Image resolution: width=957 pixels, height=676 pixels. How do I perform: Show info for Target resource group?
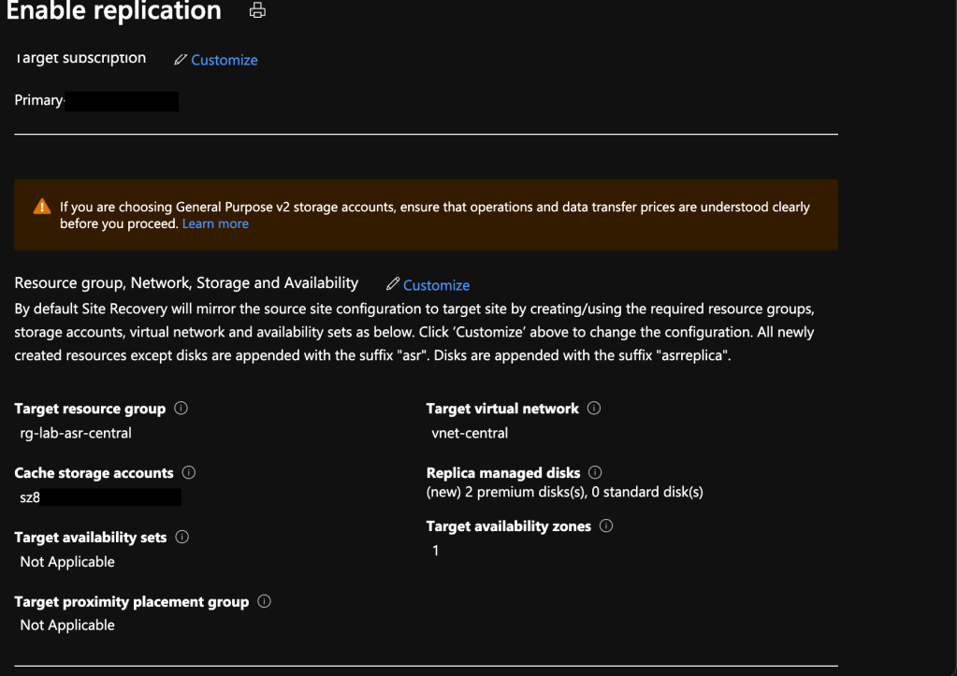coord(181,409)
